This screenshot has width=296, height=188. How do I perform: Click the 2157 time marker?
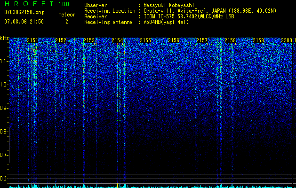(202, 40)
